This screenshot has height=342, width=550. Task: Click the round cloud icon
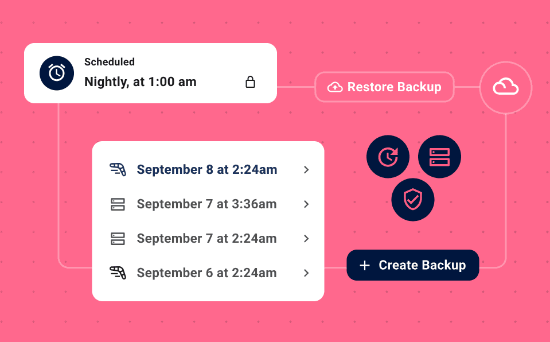coord(506,87)
